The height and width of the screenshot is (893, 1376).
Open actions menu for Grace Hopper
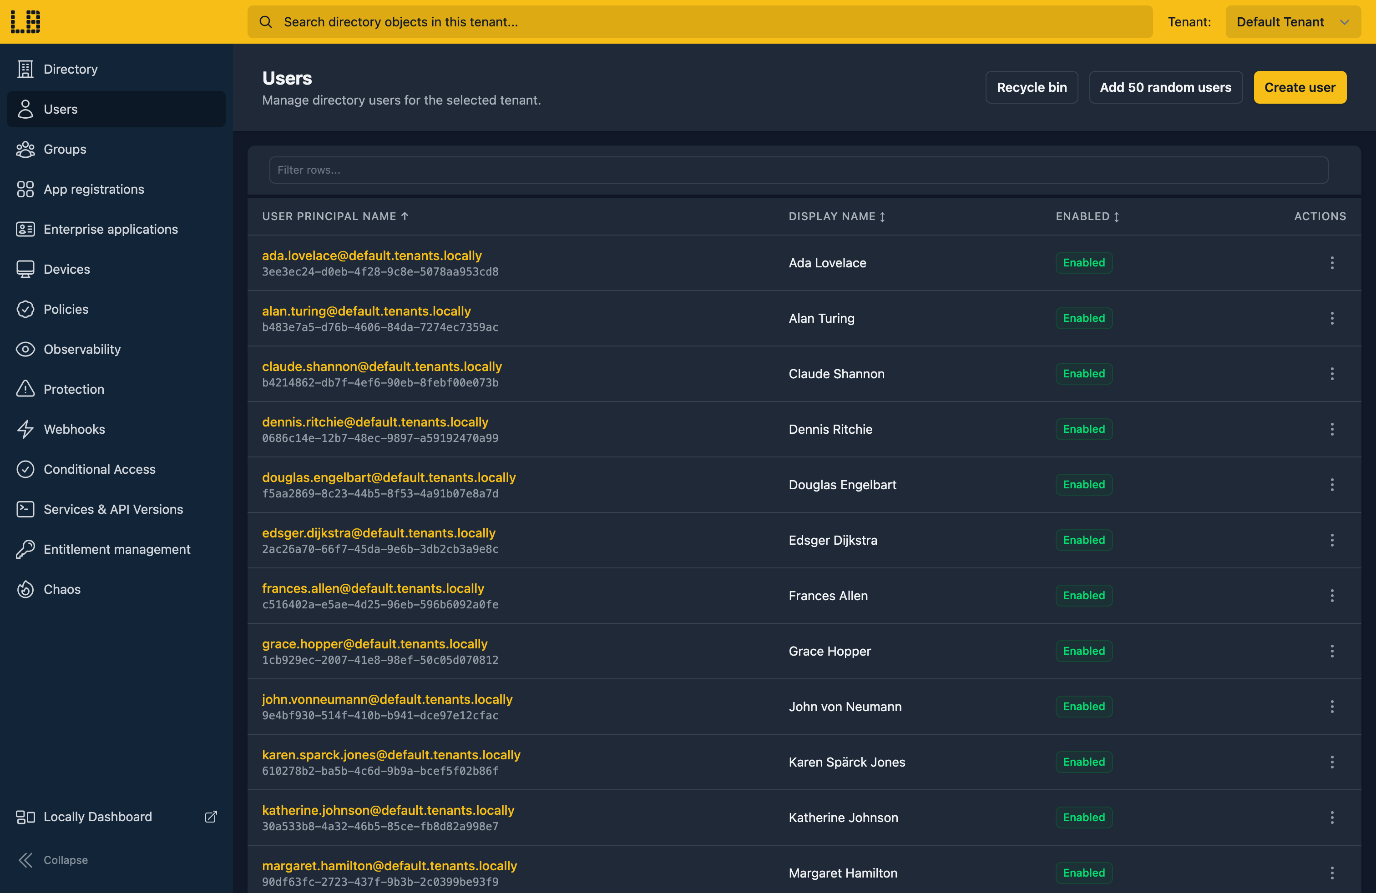point(1332,651)
